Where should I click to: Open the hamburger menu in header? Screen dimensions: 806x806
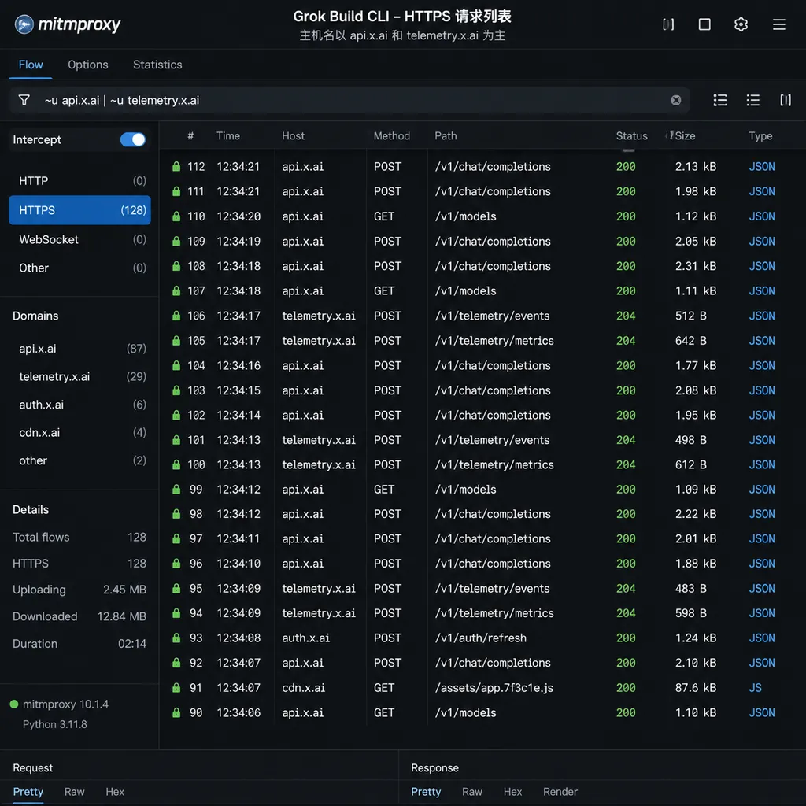(x=778, y=24)
